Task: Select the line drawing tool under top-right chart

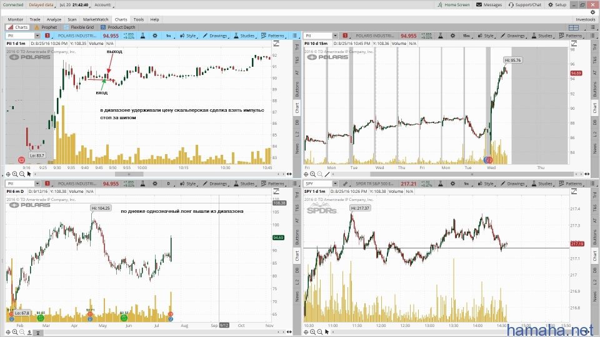Action: click(x=327, y=174)
